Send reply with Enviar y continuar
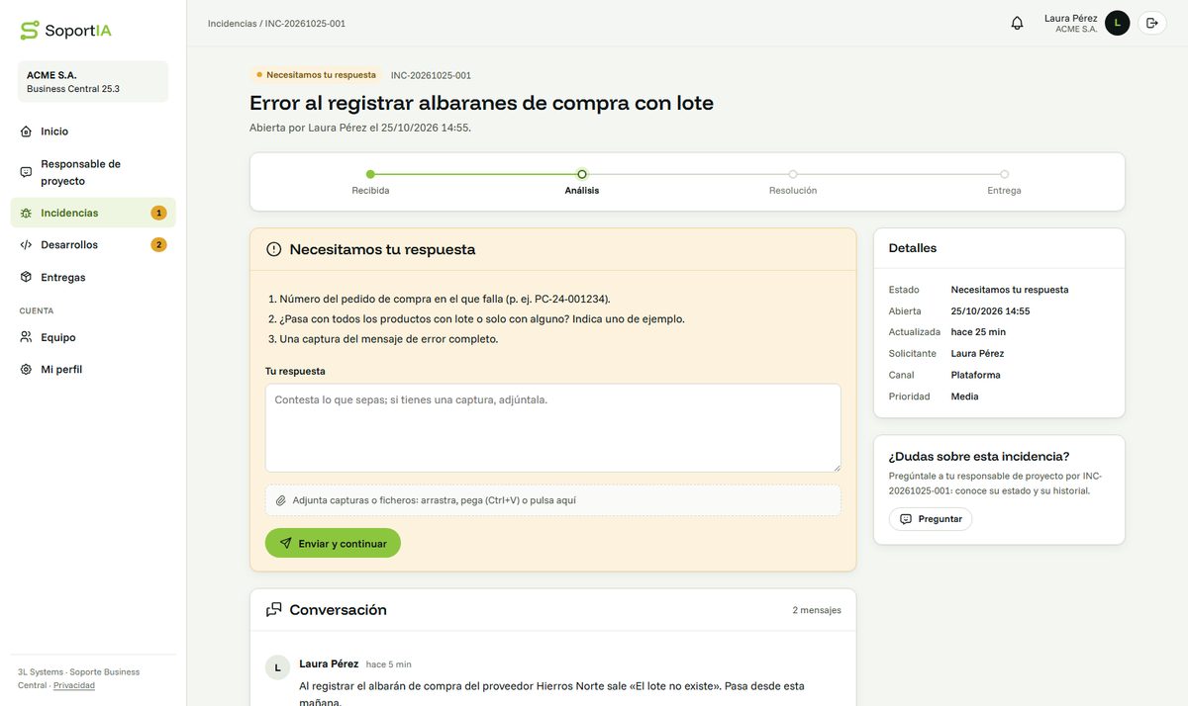1188x706 pixels. tap(333, 543)
